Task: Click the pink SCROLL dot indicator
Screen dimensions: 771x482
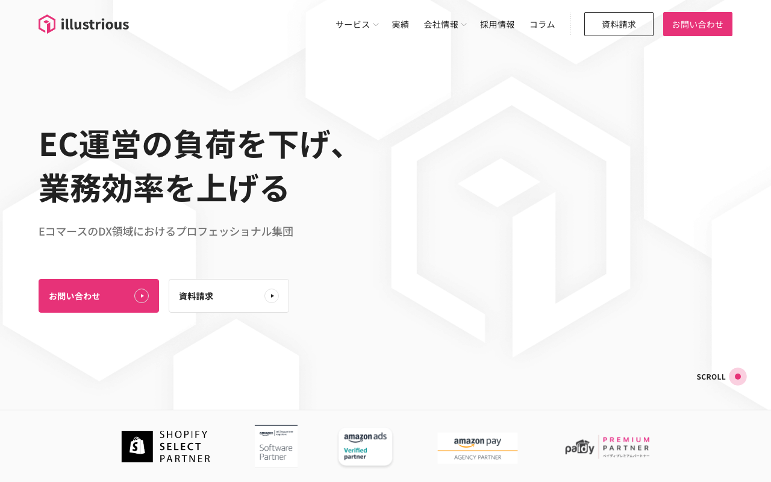Action: [738, 377]
